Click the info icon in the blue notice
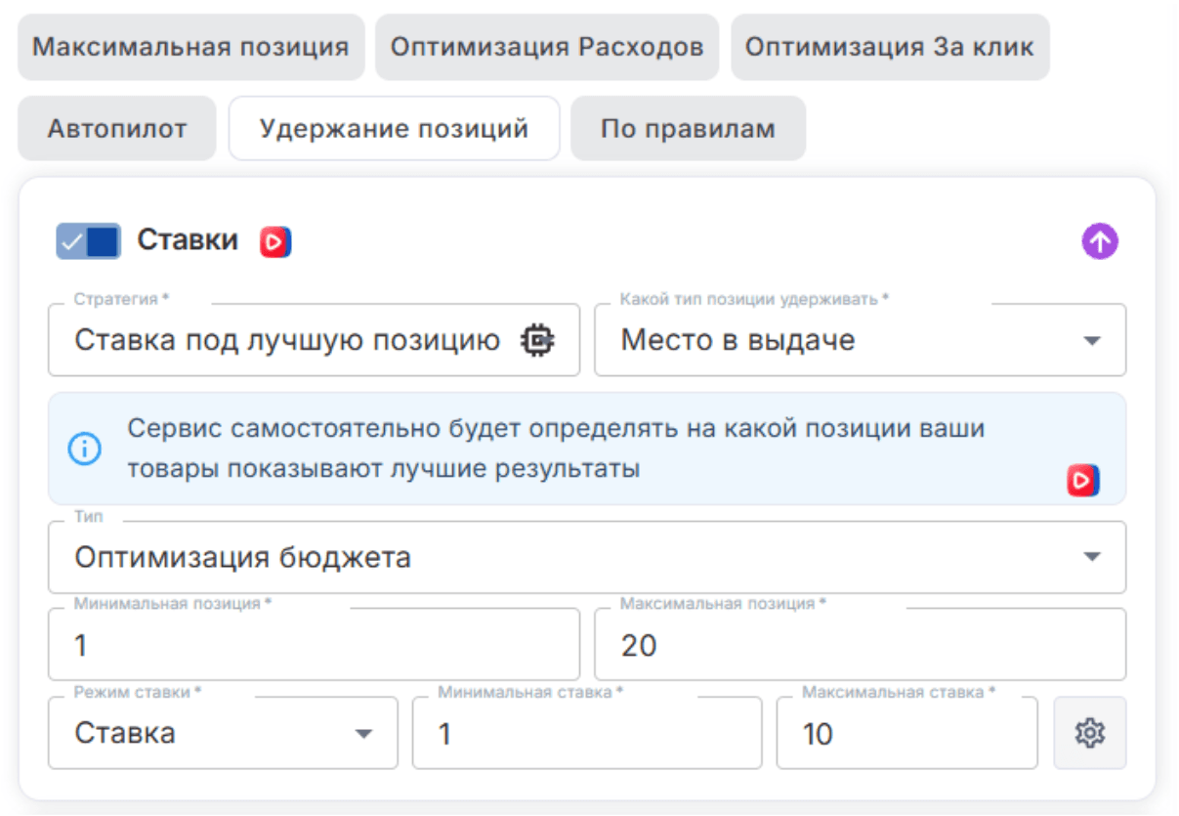 pos(84,449)
